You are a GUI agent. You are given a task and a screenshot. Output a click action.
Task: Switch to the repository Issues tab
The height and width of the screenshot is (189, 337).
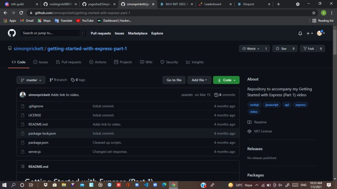[41, 62]
